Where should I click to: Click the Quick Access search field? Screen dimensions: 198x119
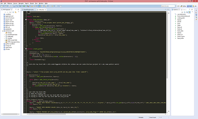[168, 6]
